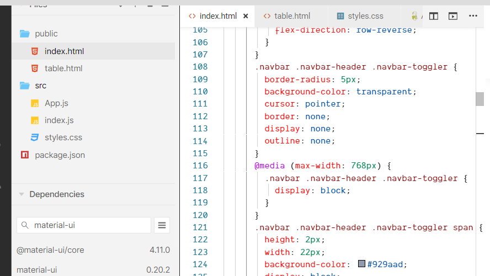Image resolution: width=490 pixels, height=276 pixels.
Task: Click the CSS icon beside styles.css file
Action: (x=35, y=137)
